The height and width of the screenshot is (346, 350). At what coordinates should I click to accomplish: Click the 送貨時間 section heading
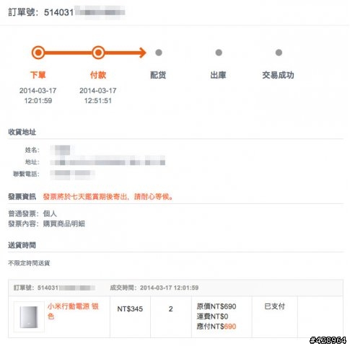22,245
